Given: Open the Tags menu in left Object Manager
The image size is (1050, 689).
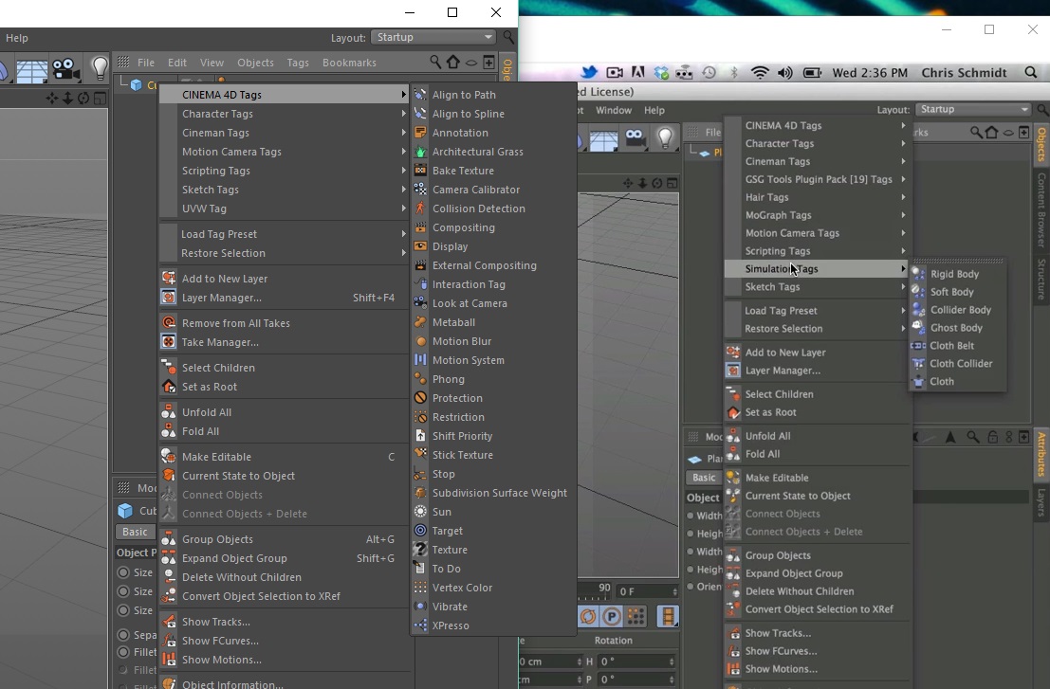Looking at the screenshot, I should click(298, 63).
